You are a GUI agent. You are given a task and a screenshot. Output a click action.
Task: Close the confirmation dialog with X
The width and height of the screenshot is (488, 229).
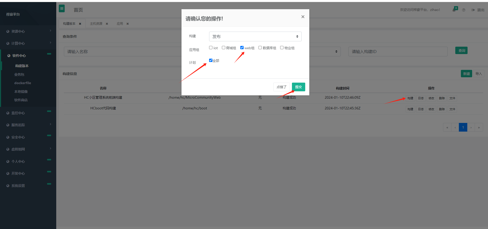click(x=303, y=17)
